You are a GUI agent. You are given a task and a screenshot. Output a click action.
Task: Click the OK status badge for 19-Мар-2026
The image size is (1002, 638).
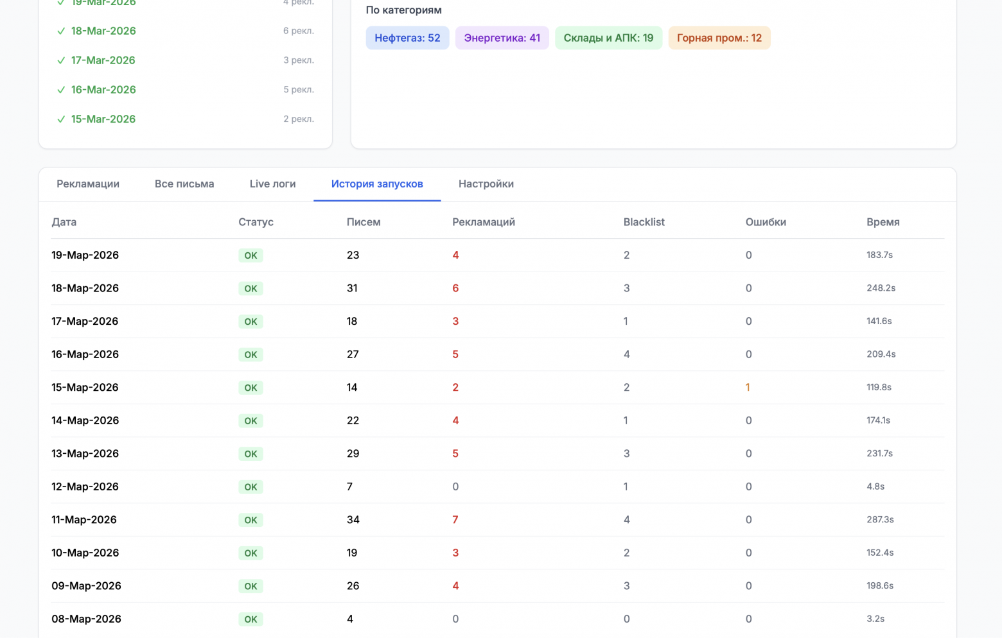coord(251,255)
